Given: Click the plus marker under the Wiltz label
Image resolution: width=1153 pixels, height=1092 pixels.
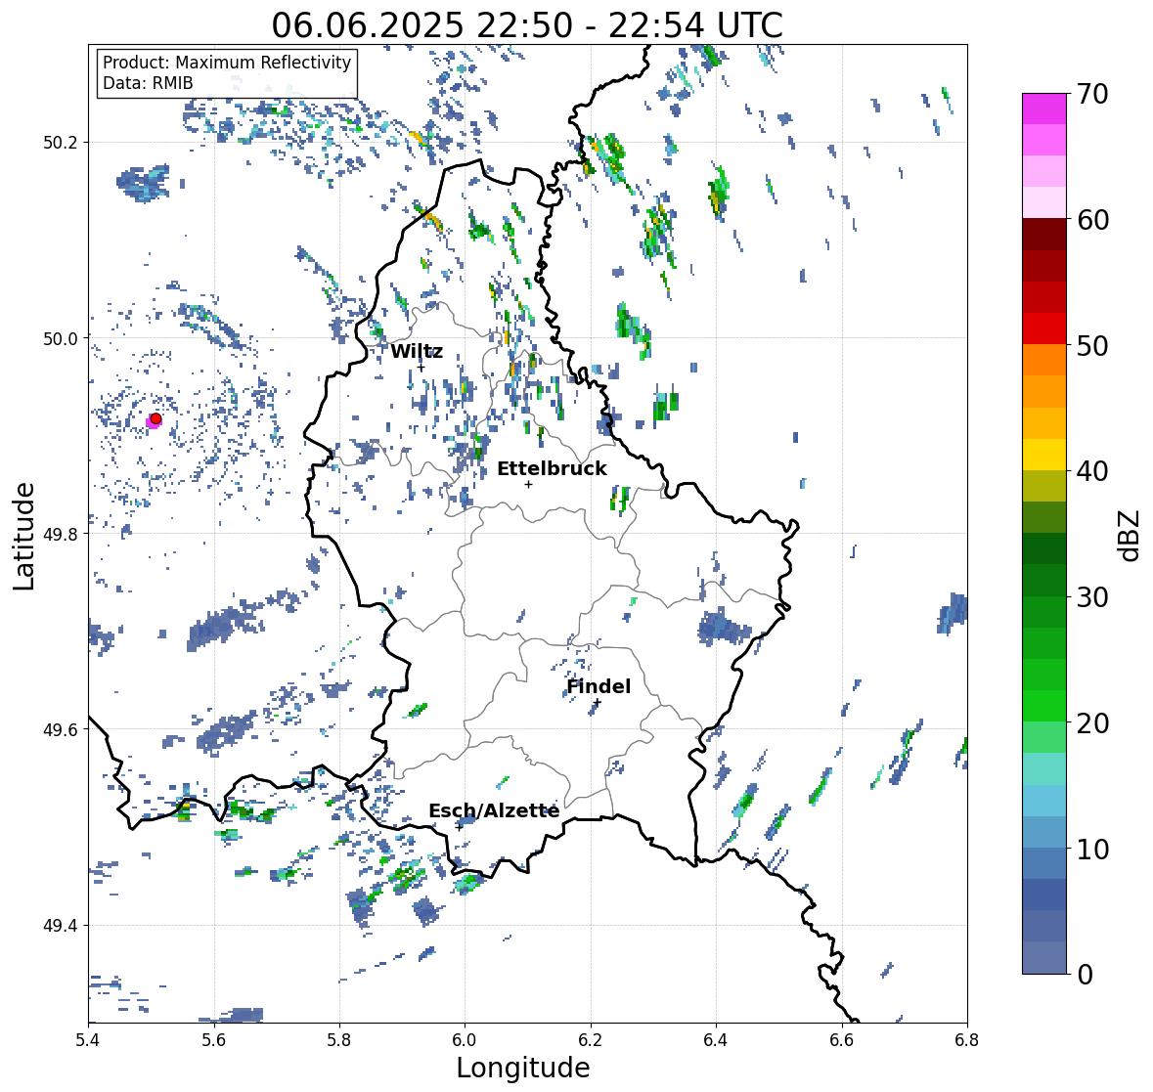Looking at the screenshot, I should [x=421, y=368].
